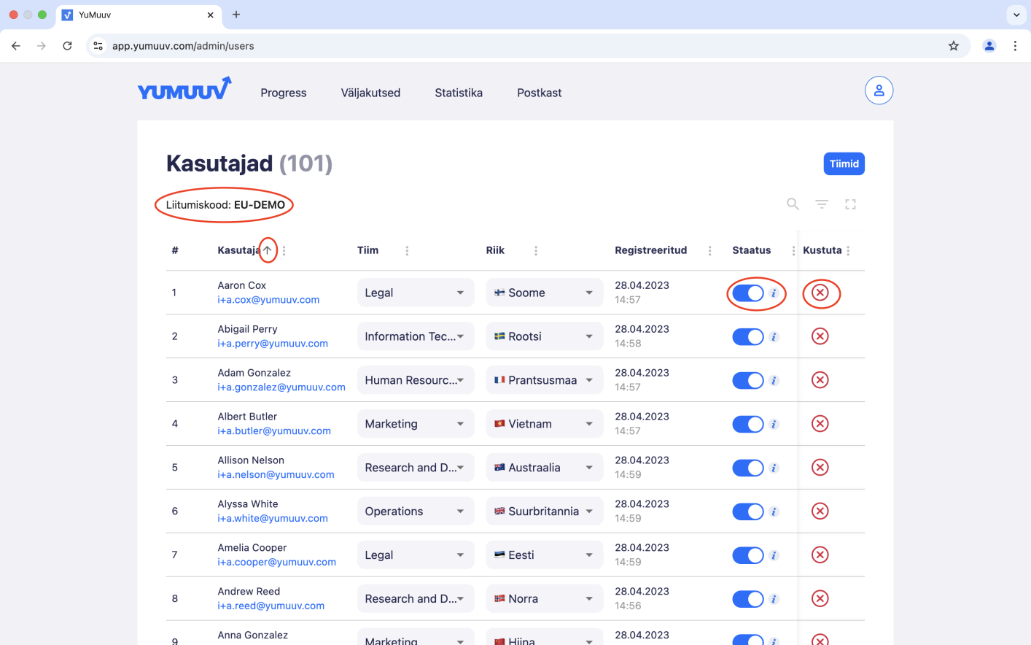Open the Soome country dropdown
1031x645 pixels.
point(545,293)
